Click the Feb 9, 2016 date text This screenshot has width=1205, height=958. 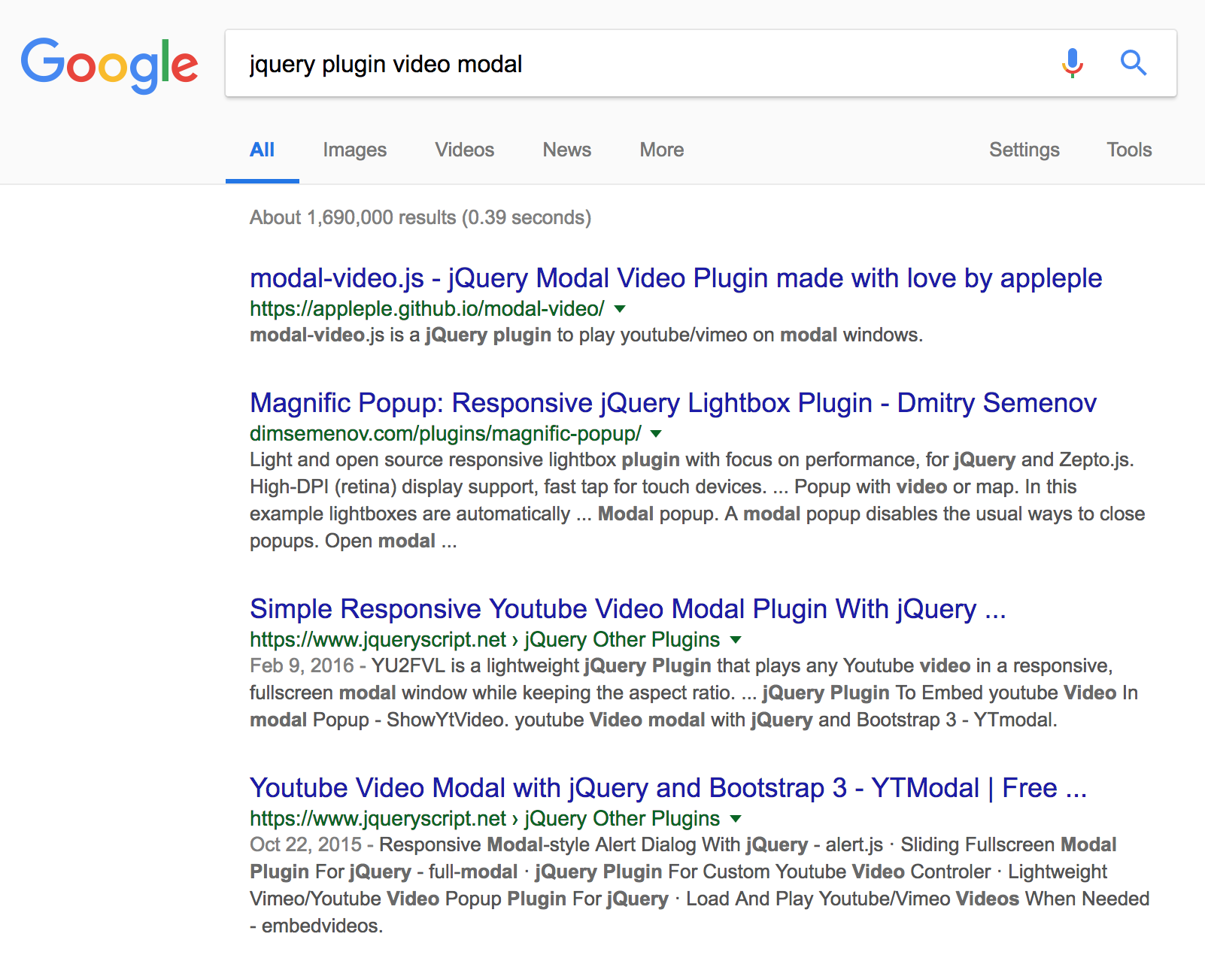302,665
